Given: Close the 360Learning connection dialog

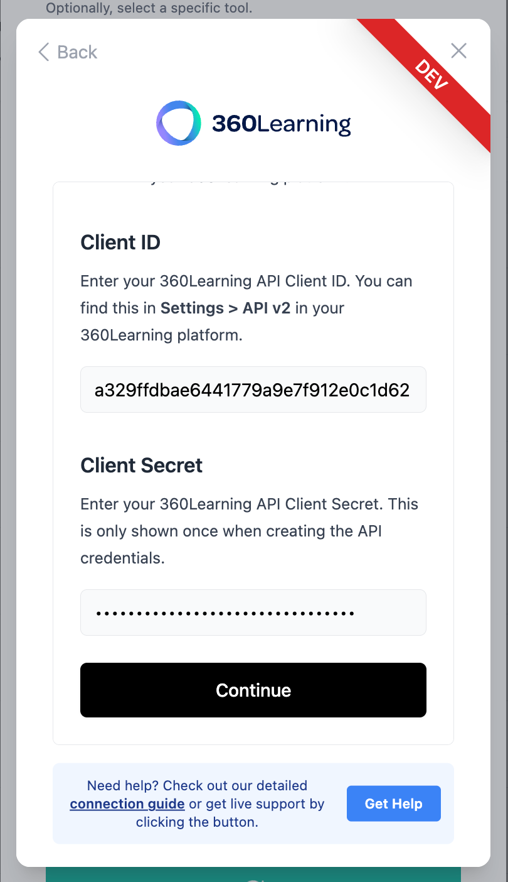Looking at the screenshot, I should coord(459,51).
